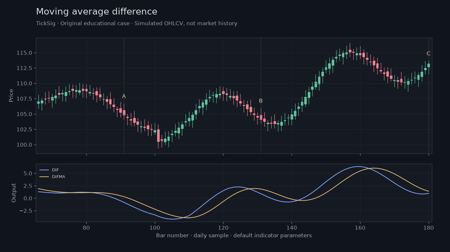Click the 100 bar number tick

pyautogui.click(x=155, y=227)
